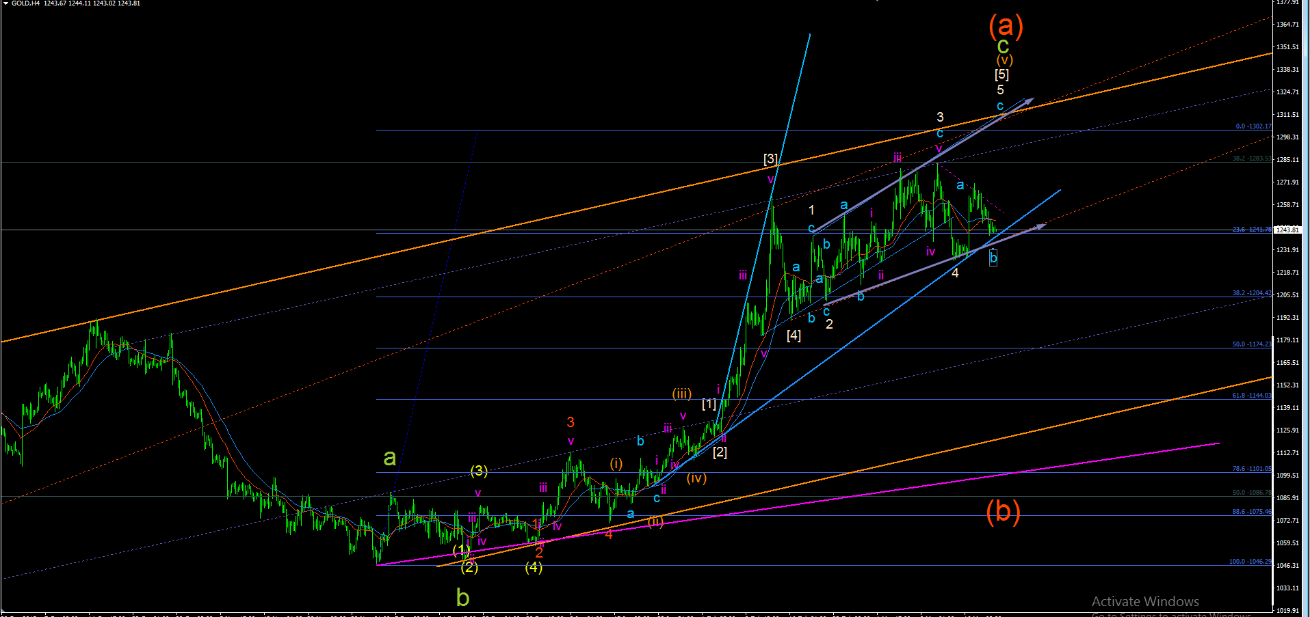Click price axis value 1324.71
This screenshot has width=1310, height=617.
[1287, 92]
